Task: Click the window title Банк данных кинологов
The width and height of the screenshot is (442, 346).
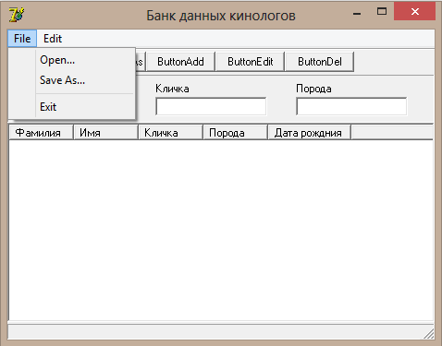Action: 221,16
